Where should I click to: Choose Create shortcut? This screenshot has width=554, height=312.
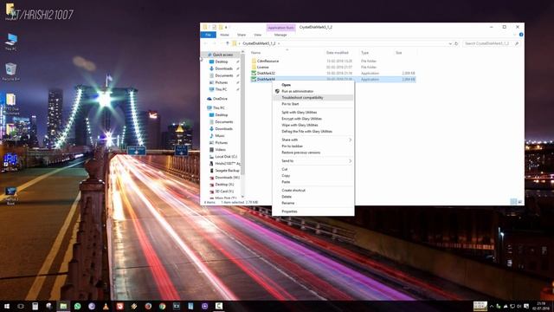pos(293,191)
